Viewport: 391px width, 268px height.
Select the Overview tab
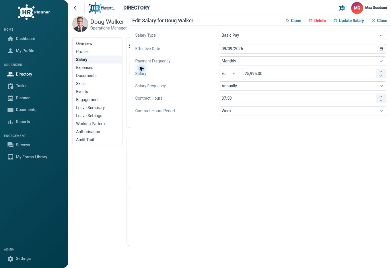point(97,44)
